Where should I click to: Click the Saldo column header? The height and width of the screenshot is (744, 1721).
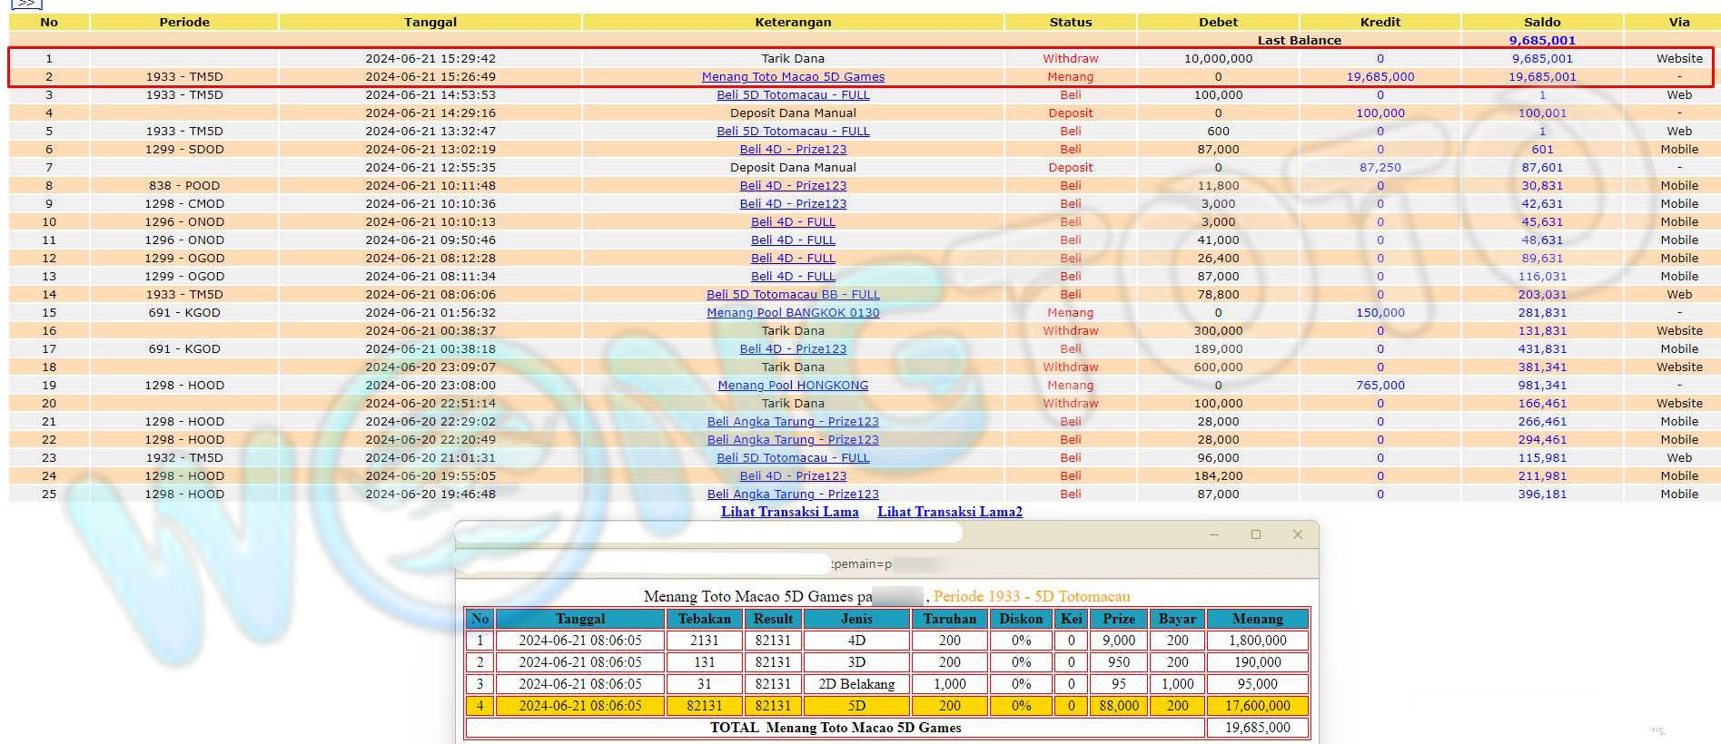[x=1541, y=22]
